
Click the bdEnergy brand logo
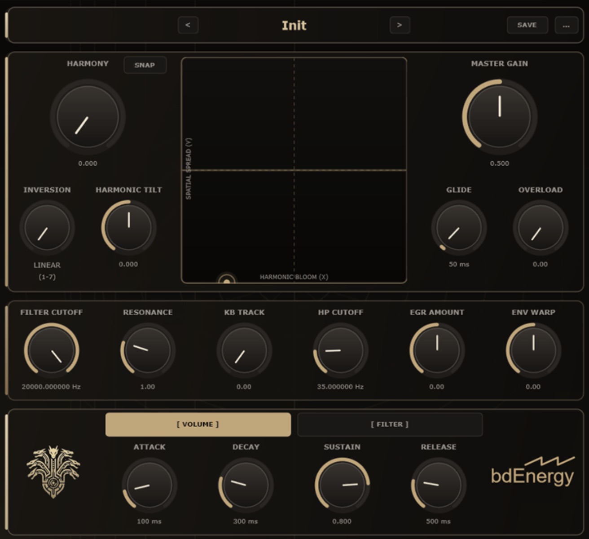point(532,472)
